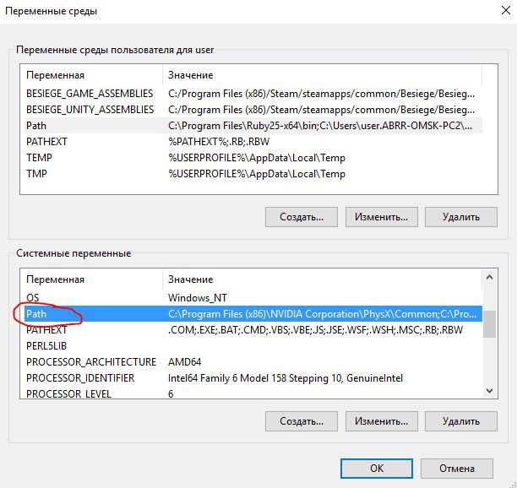Click PROCESSOR_LEVEL value 6

point(171,393)
